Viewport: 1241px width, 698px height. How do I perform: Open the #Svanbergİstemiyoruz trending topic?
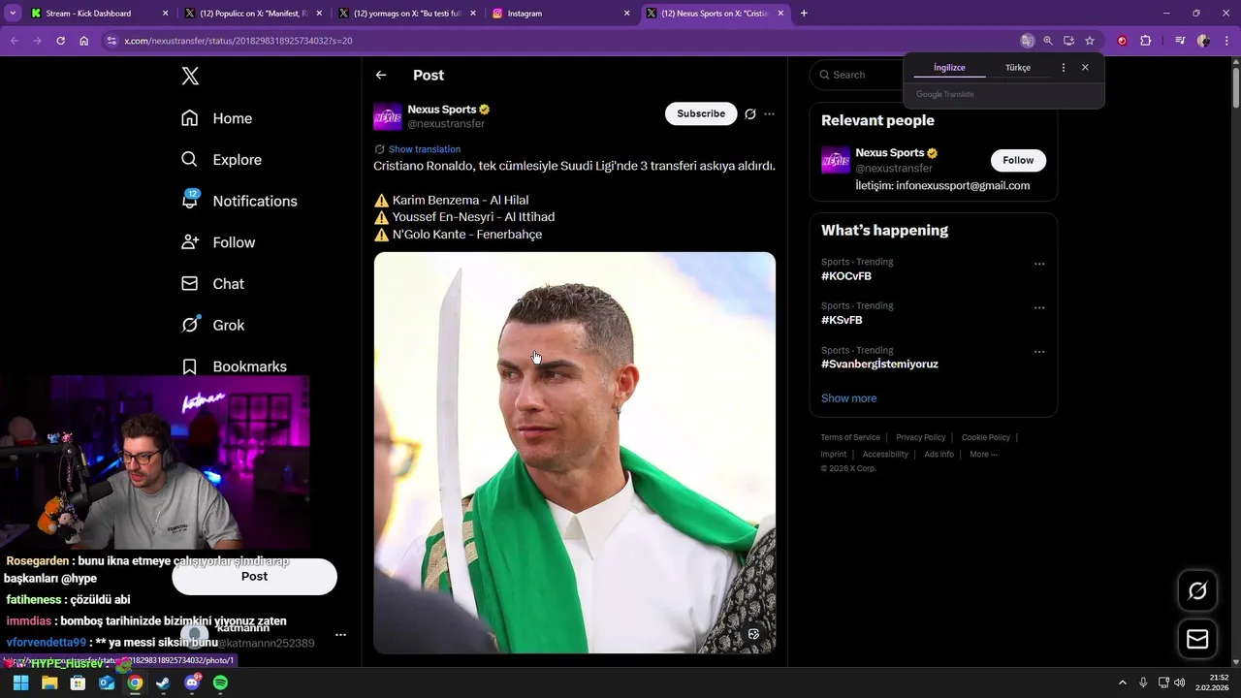[x=879, y=365]
